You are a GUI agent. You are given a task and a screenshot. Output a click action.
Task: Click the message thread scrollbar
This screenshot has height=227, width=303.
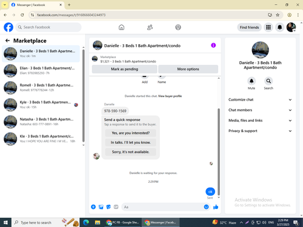[219, 152]
